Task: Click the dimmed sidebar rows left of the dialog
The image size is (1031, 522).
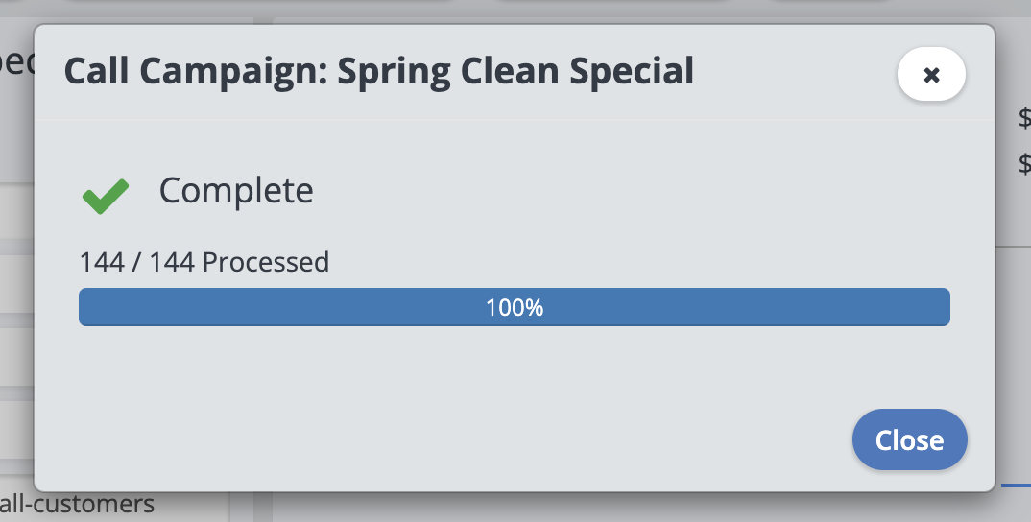Action: [x=16, y=288]
